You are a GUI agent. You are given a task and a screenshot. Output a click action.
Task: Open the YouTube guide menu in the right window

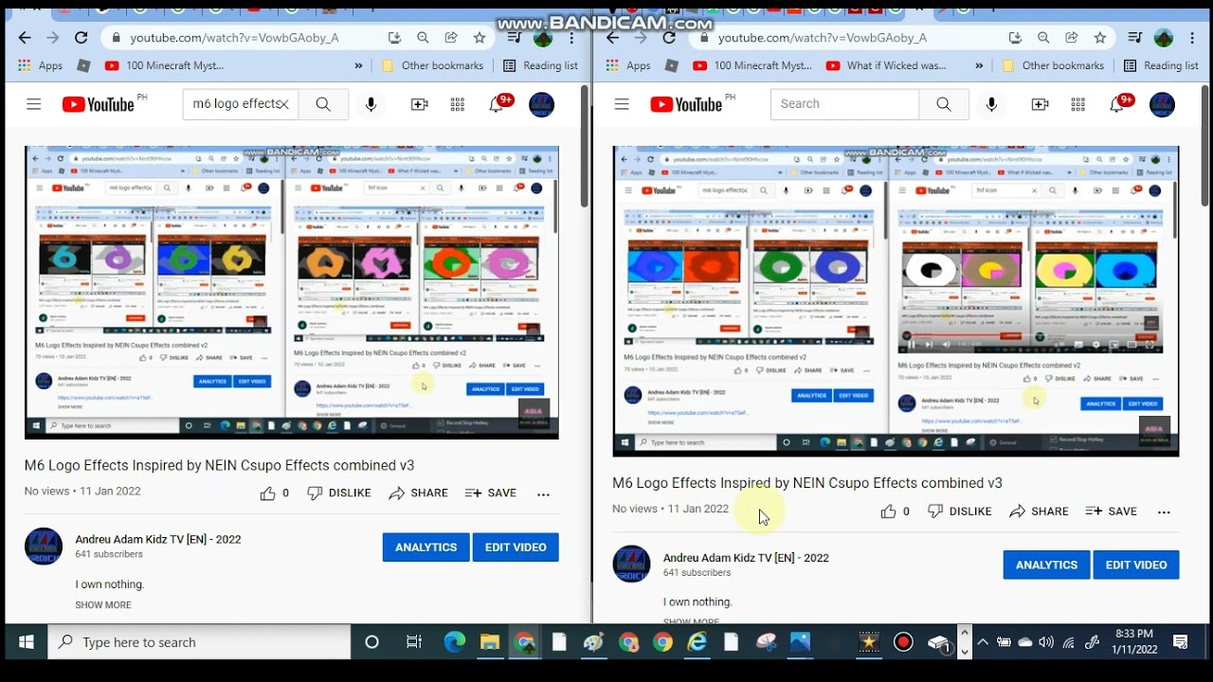click(x=622, y=104)
